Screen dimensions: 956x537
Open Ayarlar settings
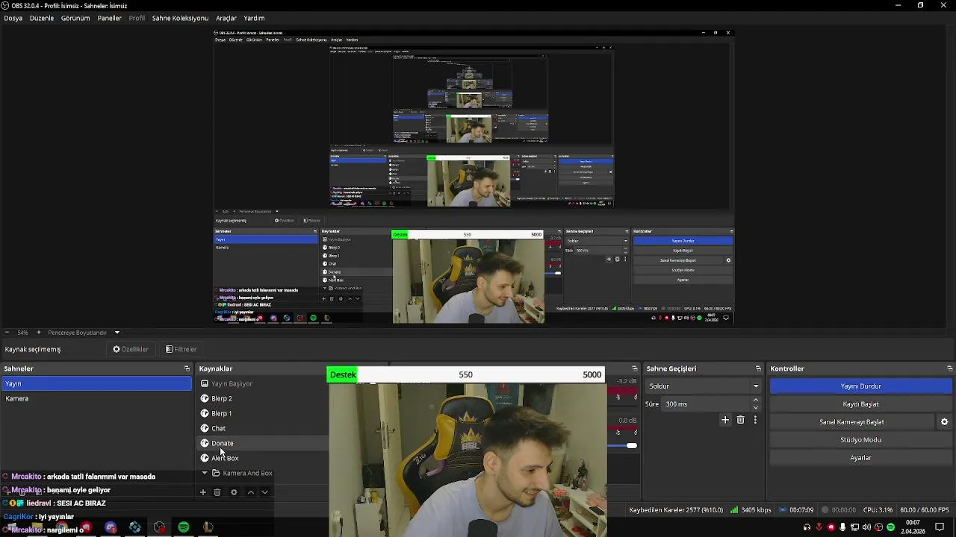pos(861,457)
